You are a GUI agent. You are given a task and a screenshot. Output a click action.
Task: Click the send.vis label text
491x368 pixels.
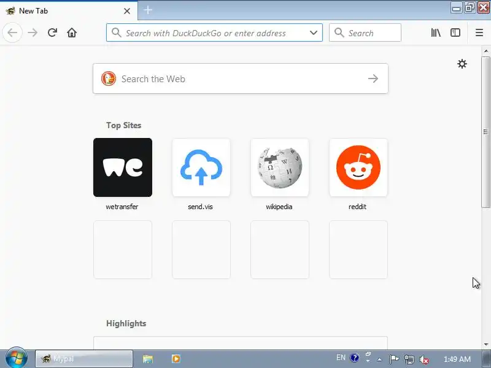point(201,207)
